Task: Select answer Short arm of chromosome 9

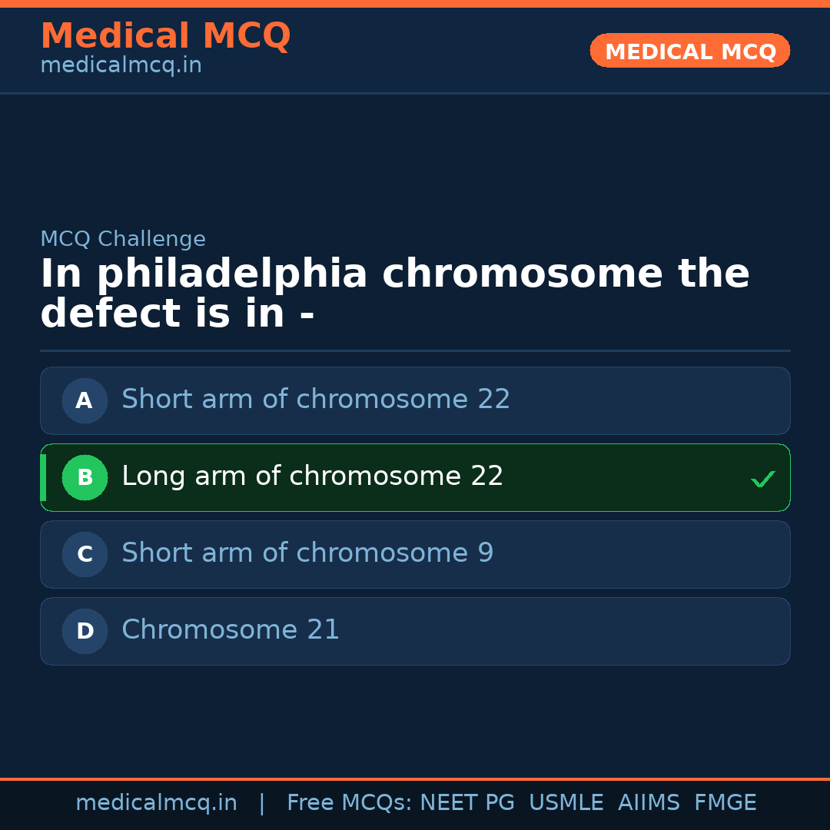Action: (x=307, y=553)
